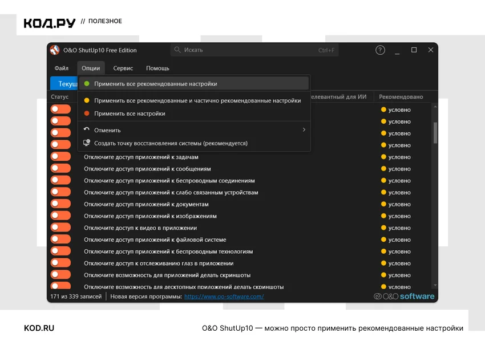Click the 171 из 339 записей status text
The width and height of the screenshot is (485, 345).
pyautogui.click(x=76, y=296)
